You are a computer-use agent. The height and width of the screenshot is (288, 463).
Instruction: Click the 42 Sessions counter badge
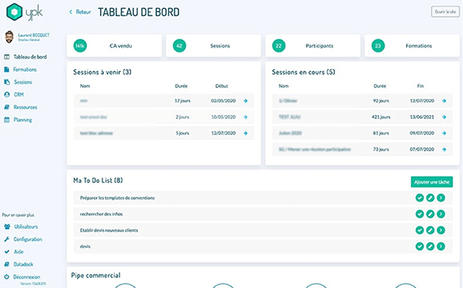(x=180, y=45)
